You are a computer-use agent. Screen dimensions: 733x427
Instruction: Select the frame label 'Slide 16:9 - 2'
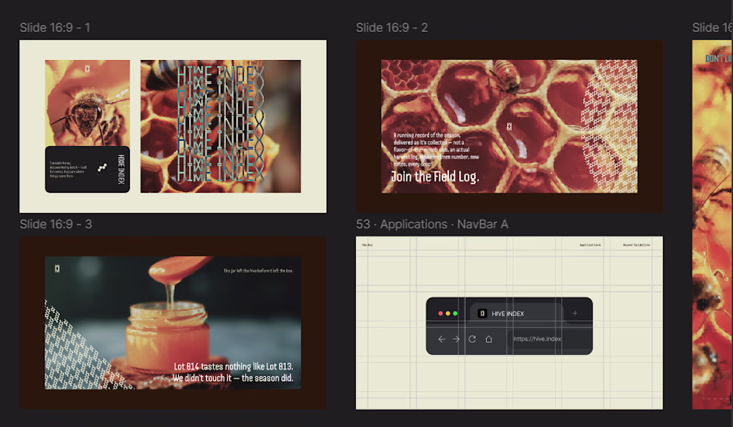coord(392,27)
